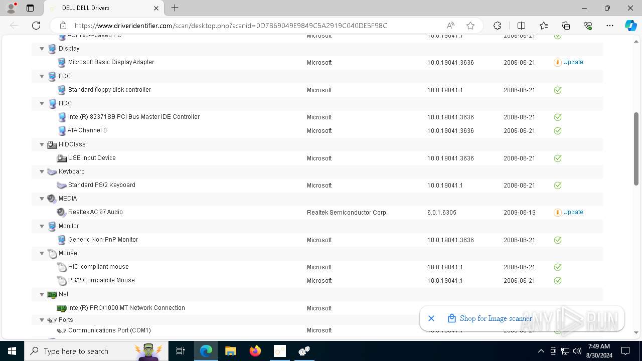
Task: Collapse the HIDClass category triangle
Action: tap(42, 144)
